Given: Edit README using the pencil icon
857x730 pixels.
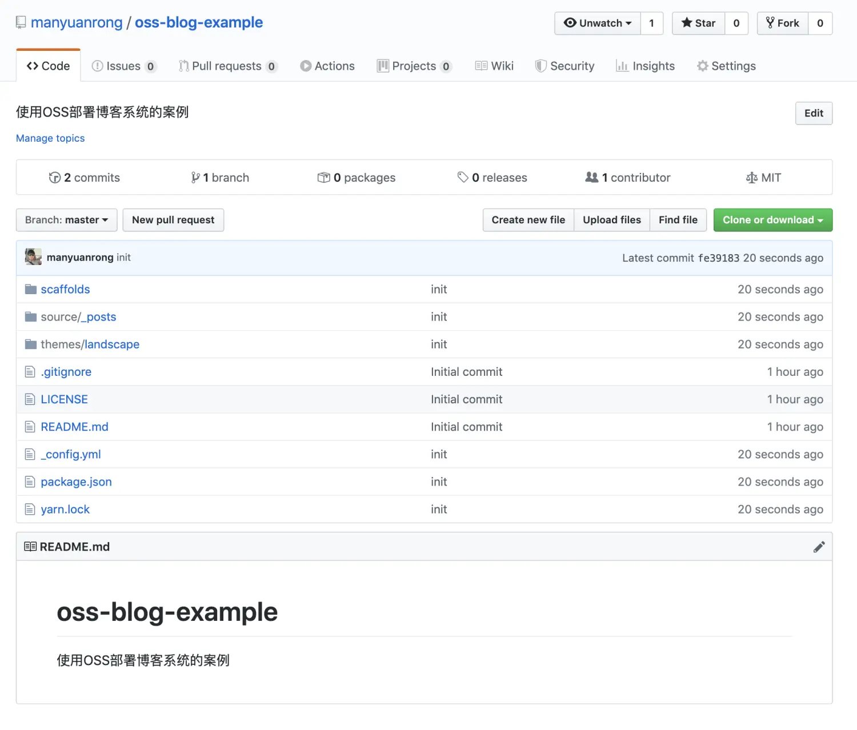Looking at the screenshot, I should coord(819,547).
